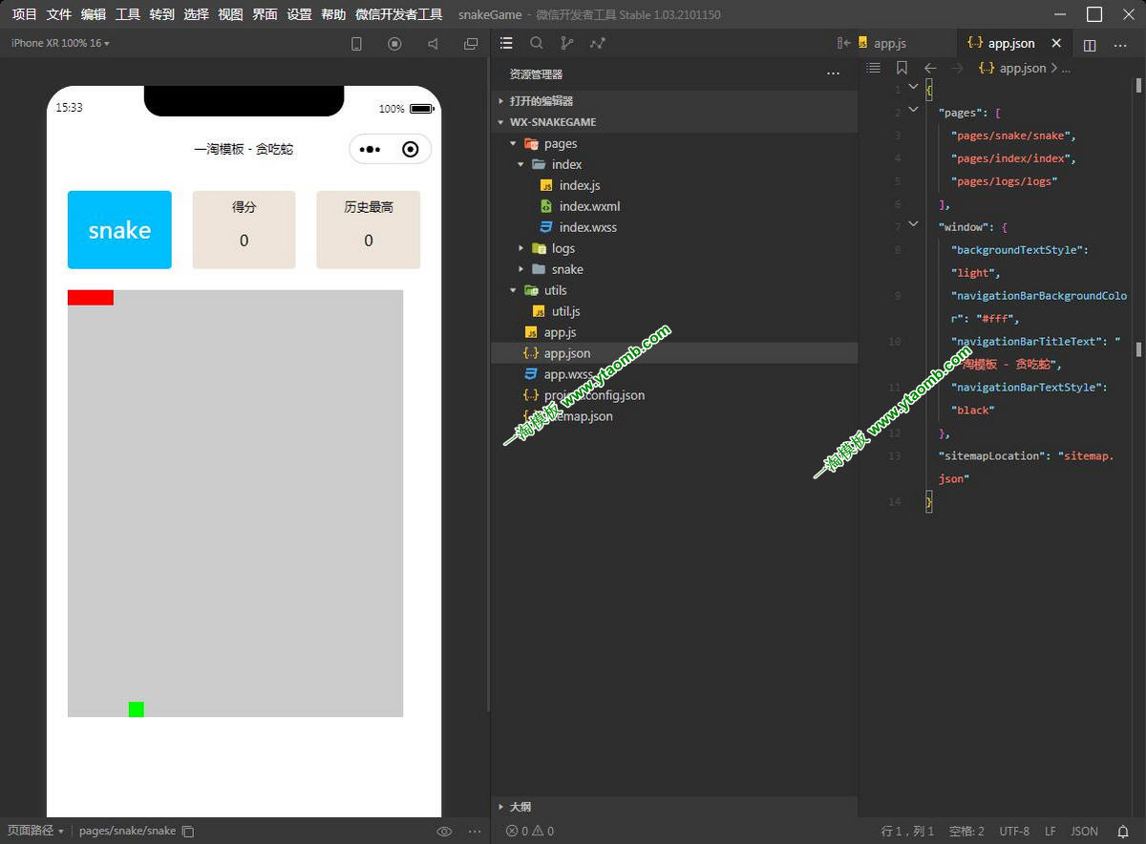The image size is (1146, 844).
Task: Click the warnings count icon in status bar
Action: click(538, 832)
